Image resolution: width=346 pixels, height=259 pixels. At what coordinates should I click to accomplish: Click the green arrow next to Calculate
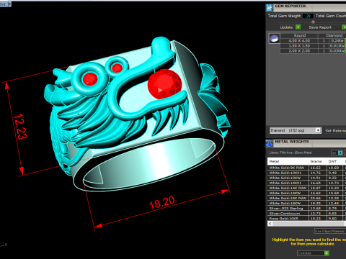(x=327, y=253)
